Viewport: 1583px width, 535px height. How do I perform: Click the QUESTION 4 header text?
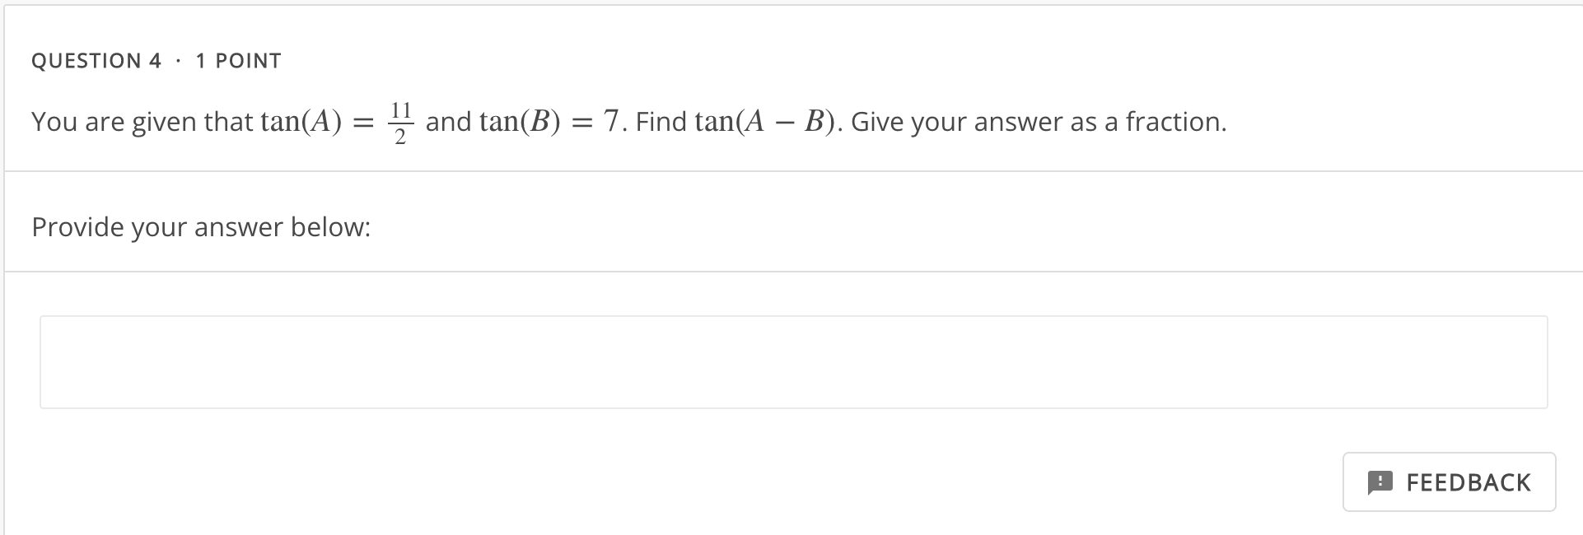point(97,59)
